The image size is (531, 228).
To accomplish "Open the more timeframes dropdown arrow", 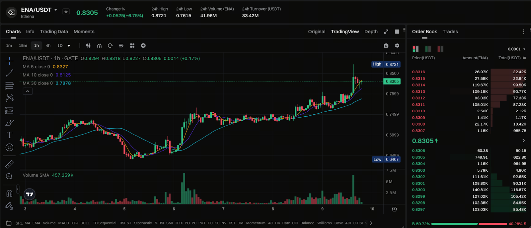I will [69, 46].
